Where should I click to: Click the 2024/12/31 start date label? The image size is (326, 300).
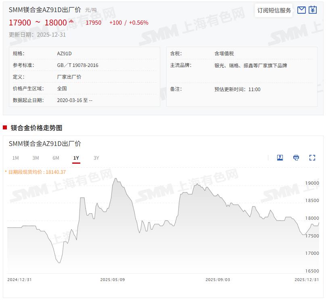(19, 279)
